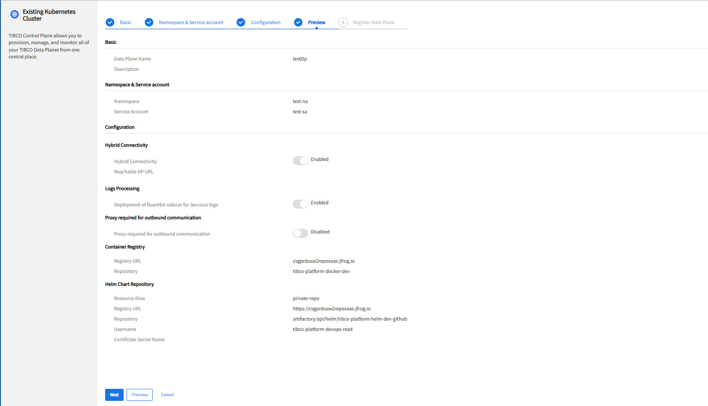Click the private-repo resource alias value
This screenshot has width=708, height=406.
(306, 298)
